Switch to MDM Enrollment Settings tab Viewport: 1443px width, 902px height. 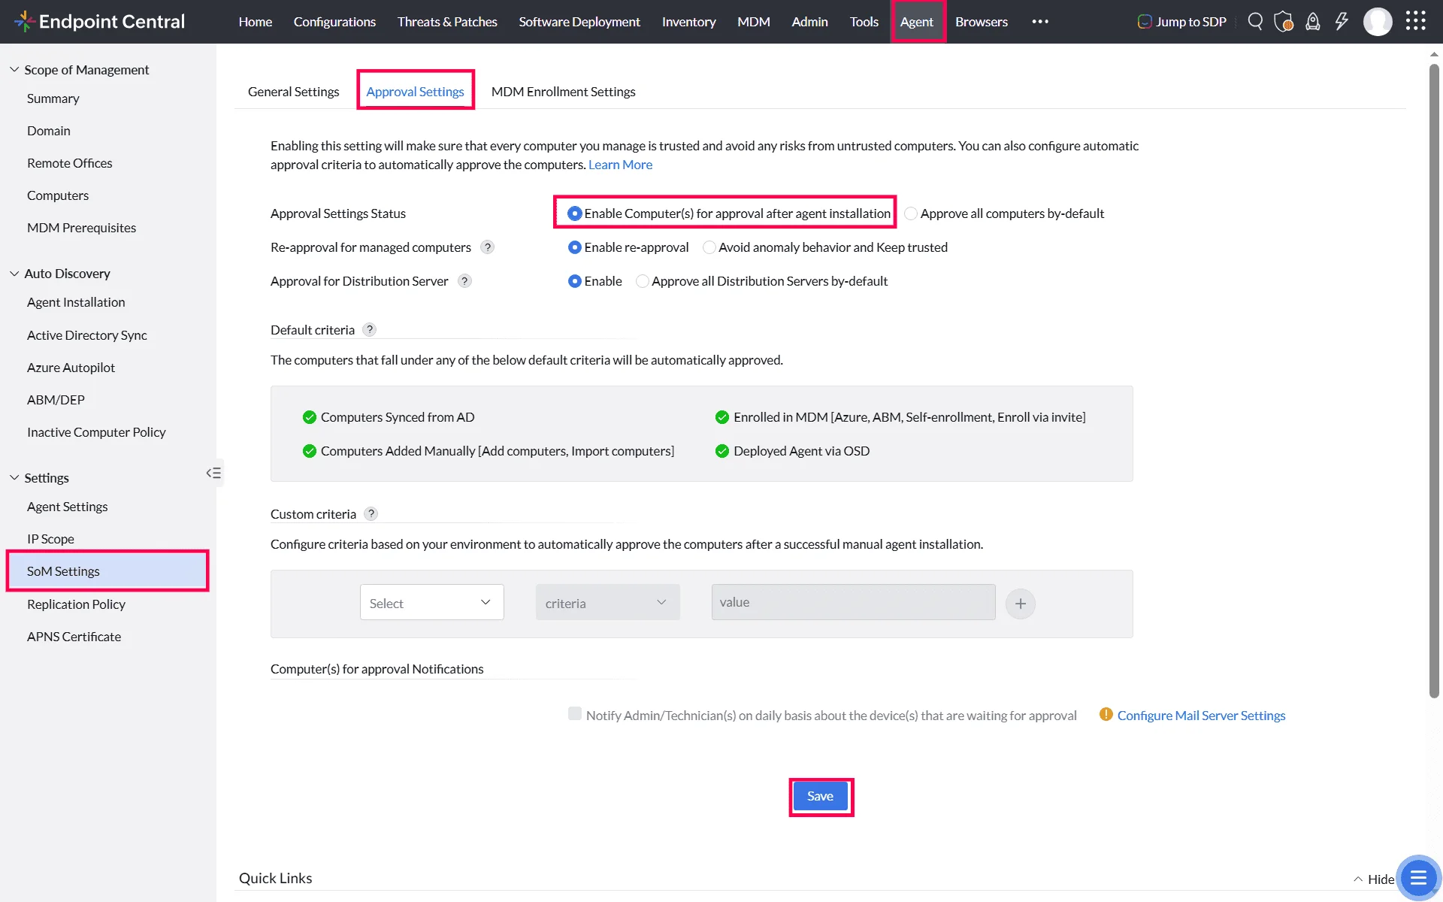coord(563,92)
